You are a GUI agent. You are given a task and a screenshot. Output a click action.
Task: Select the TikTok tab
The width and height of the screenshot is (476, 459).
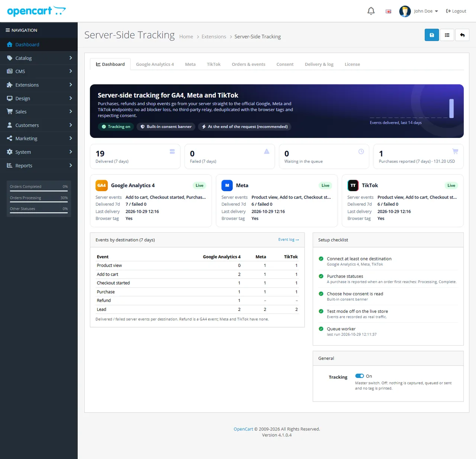click(x=213, y=64)
